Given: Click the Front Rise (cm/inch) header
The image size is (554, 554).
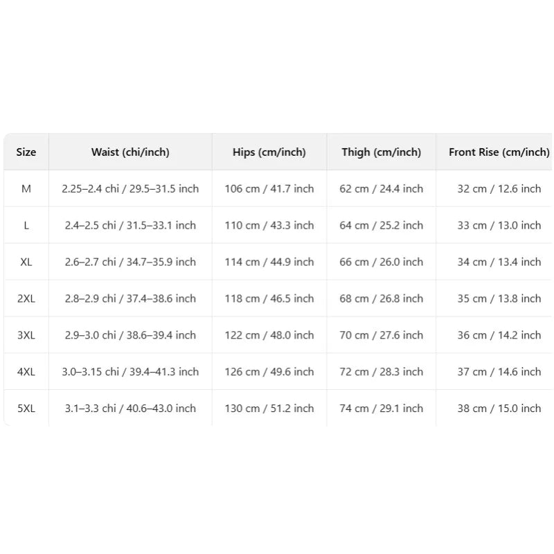Looking at the screenshot, I should [x=499, y=152].
